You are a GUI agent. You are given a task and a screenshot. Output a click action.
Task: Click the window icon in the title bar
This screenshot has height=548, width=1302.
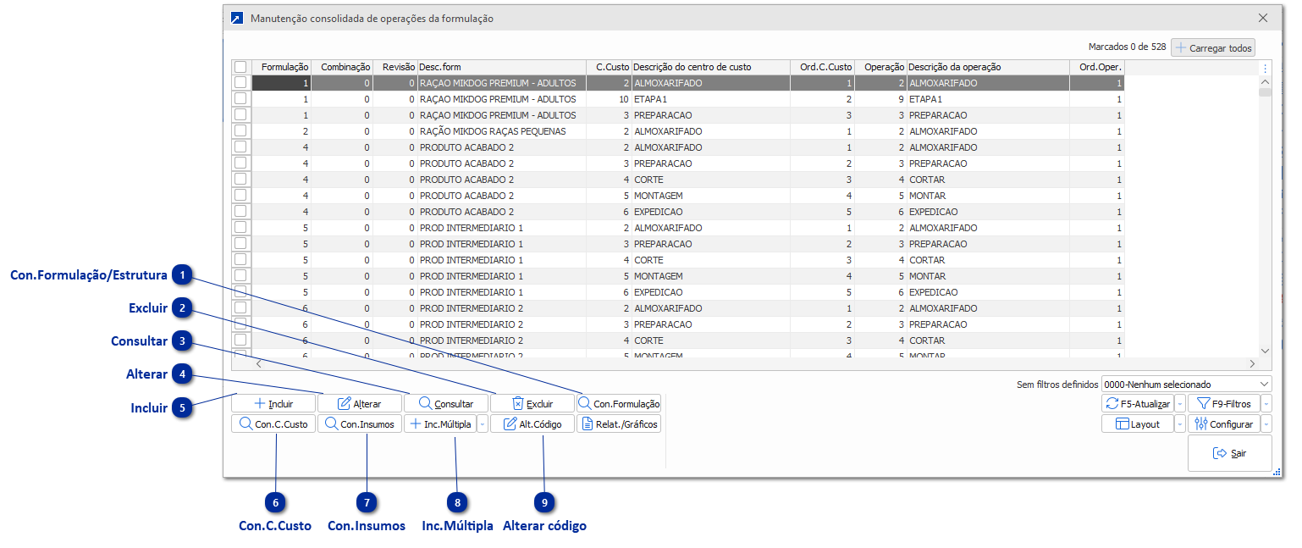237,18
